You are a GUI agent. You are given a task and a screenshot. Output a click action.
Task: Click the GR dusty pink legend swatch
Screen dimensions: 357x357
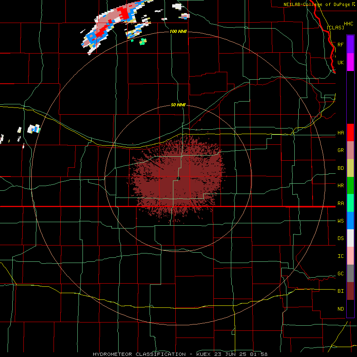point(350,150)
